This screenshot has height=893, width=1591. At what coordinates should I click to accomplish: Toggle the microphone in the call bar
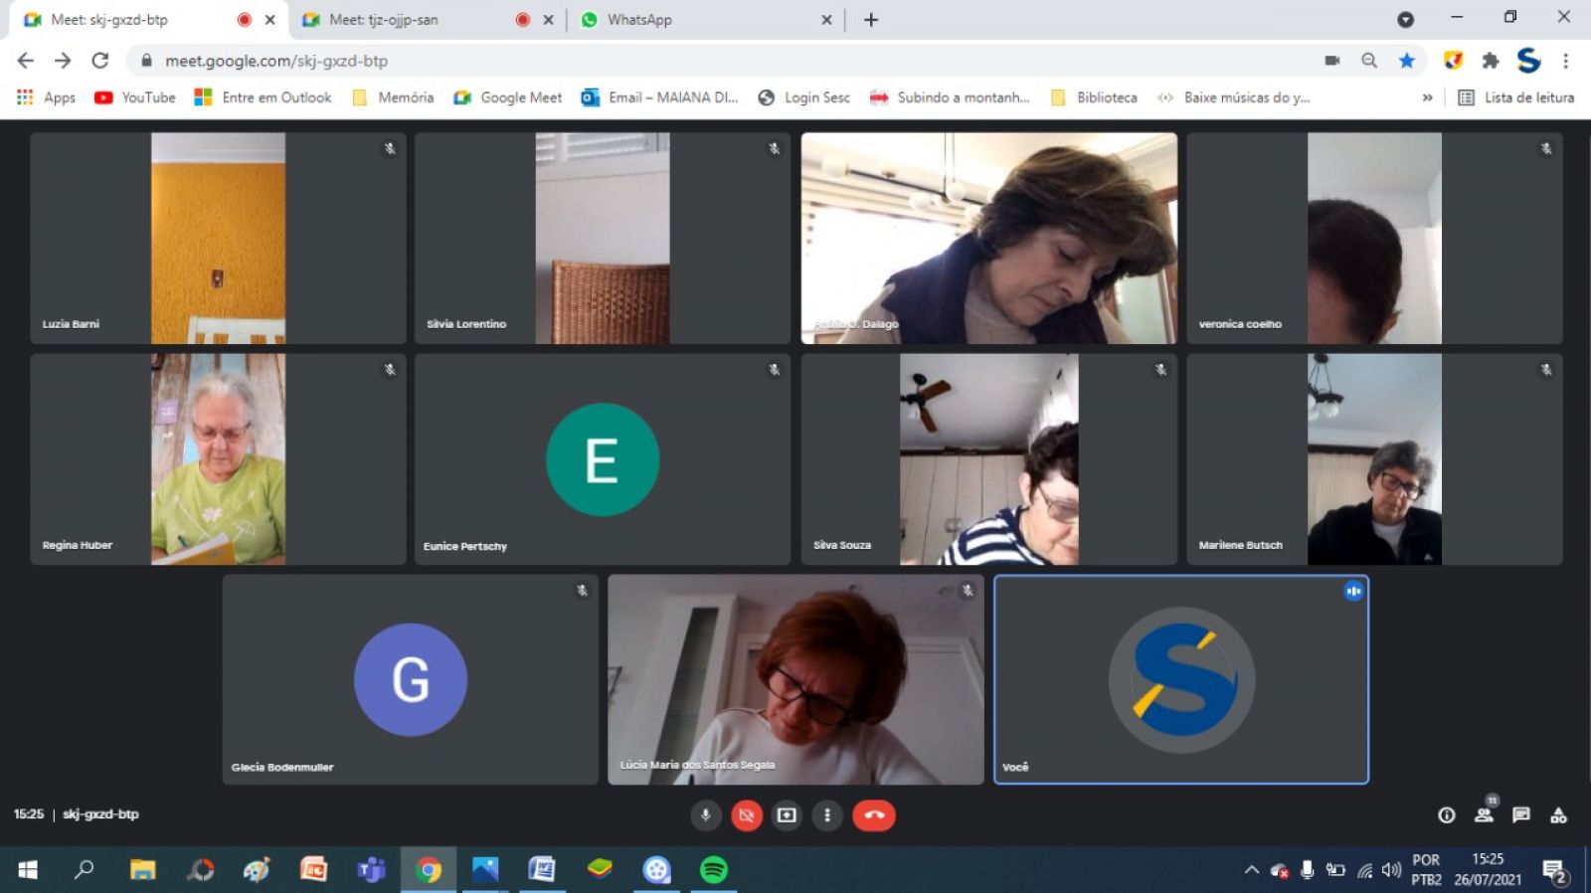coord(705,815)
